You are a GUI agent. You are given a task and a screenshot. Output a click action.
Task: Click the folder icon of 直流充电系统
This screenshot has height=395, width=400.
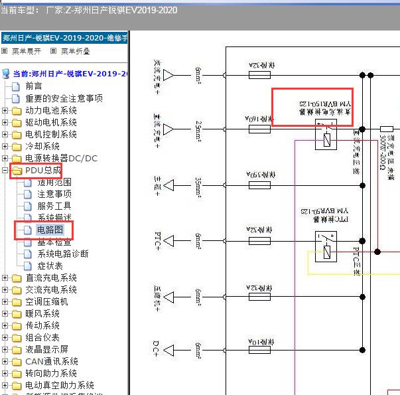17,278
